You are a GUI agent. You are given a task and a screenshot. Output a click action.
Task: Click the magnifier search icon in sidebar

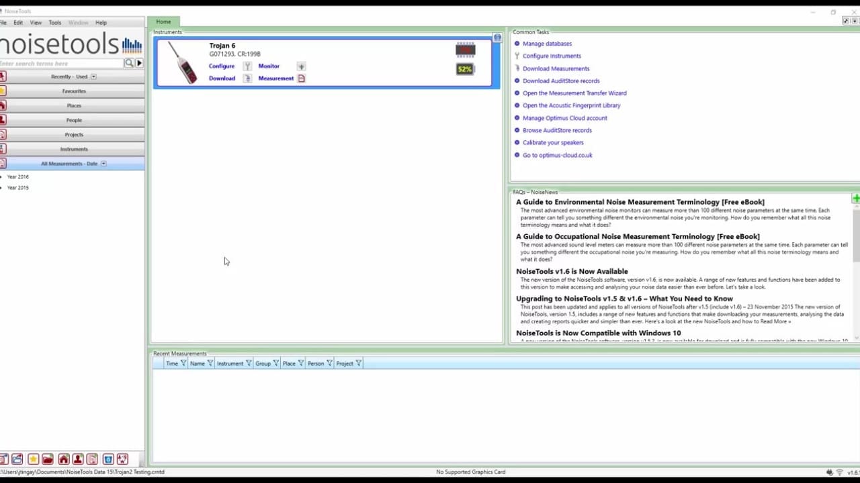pyautogui.click(x=129, y=63)
